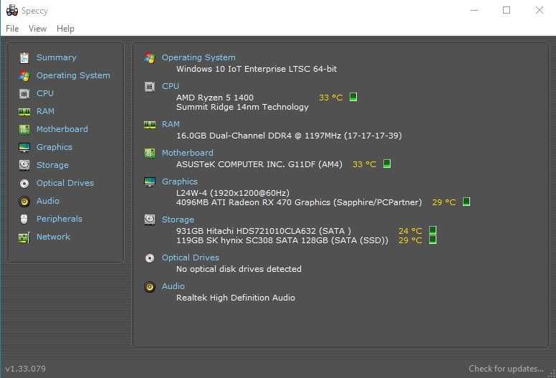The height and width of the screenshot is (378, 556).
Task: Click CPU heading link in summary
Action: pyautogui.click(x=171, y=86)
